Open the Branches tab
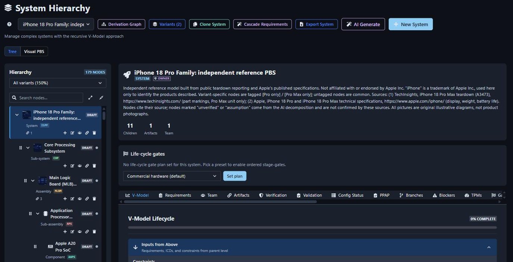Image resolution: width=513 pixels, height=262 pixels. tap(411, 195)
